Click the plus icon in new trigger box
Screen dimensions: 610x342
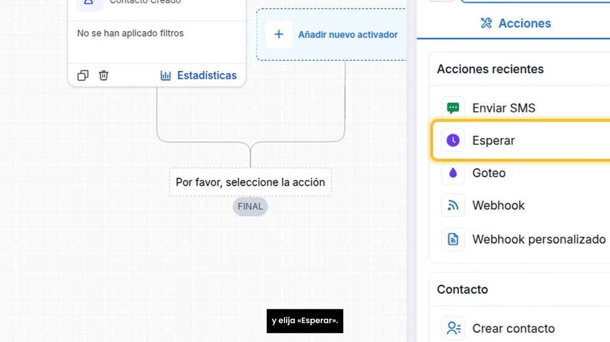pyautogui.click(x=278, y=34)
